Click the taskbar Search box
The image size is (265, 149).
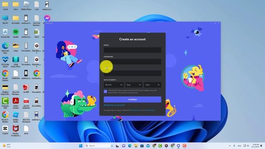99,146
